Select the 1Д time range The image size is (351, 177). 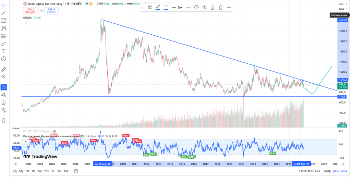point(15,171)
